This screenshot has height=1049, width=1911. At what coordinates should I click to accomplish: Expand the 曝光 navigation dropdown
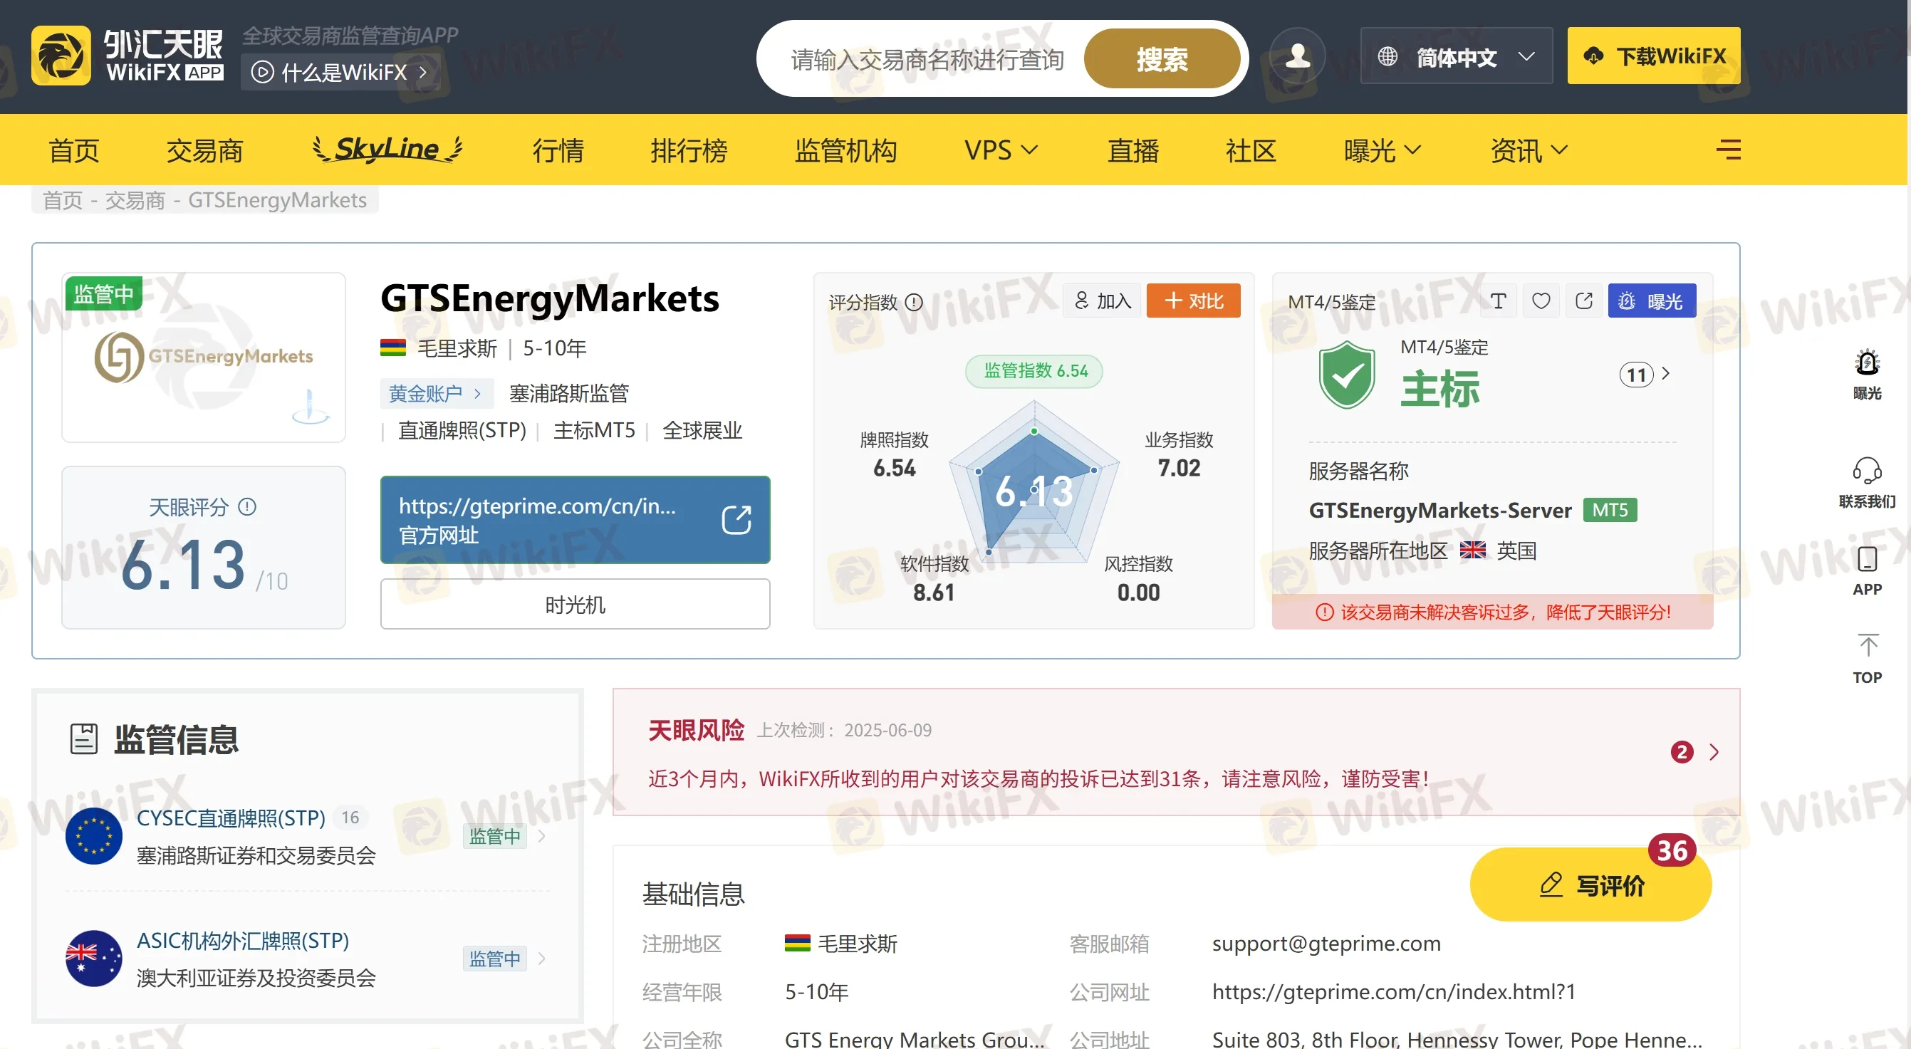click(x=1381, y=150)
